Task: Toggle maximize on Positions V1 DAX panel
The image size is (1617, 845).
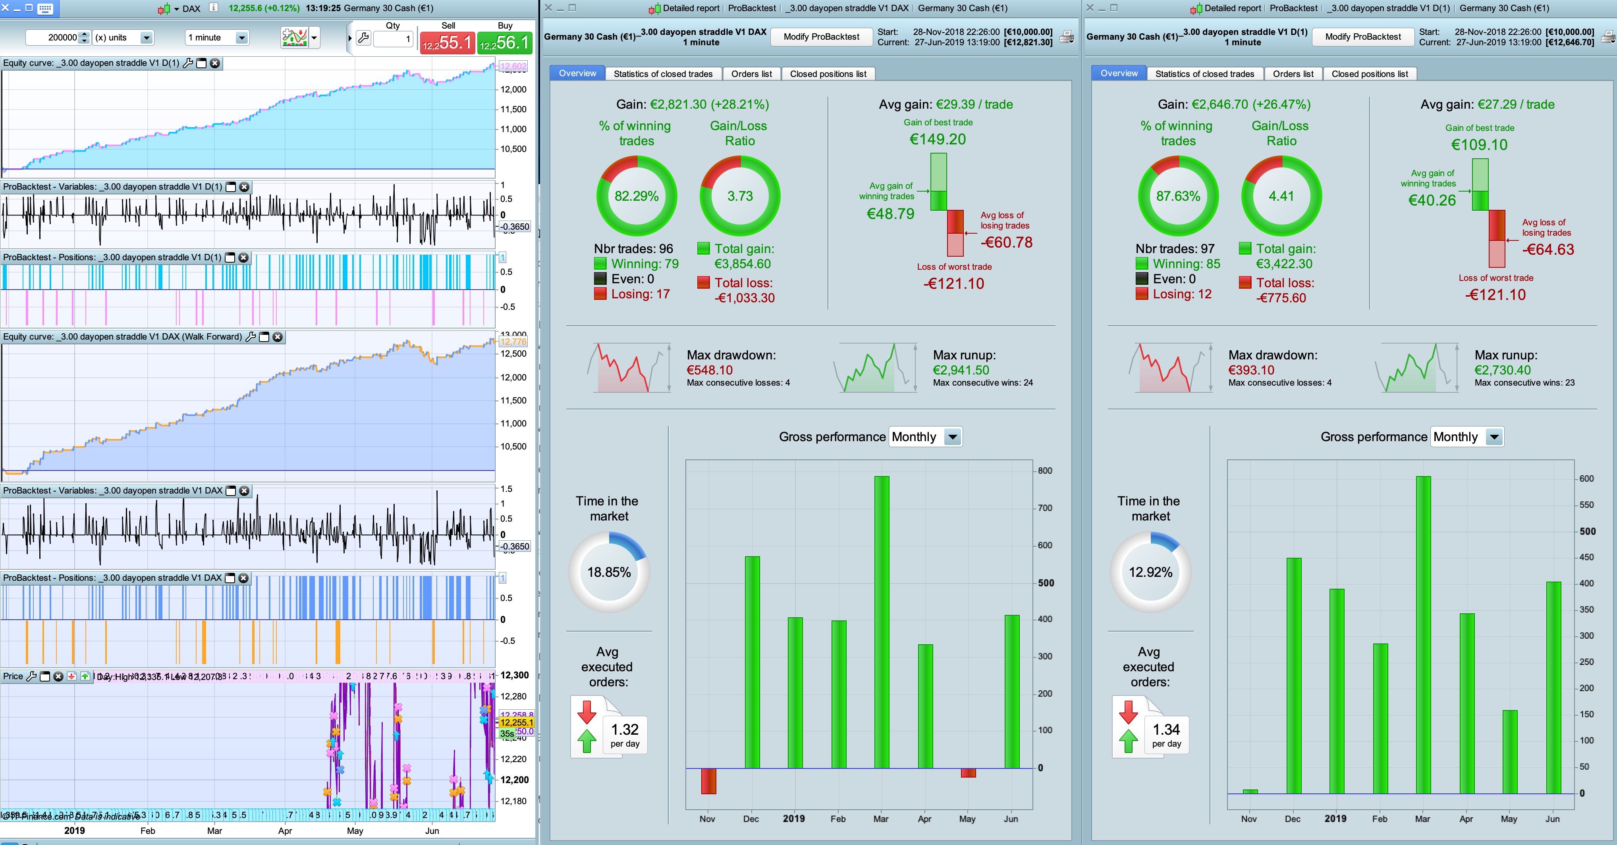Action: [x=230, y=578]
